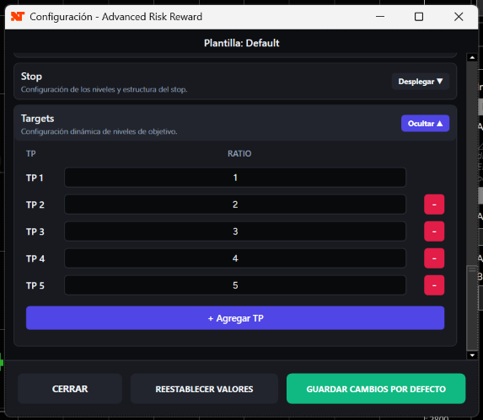
Task: Click REESTABLECER VALORES button
Action: 204,389
